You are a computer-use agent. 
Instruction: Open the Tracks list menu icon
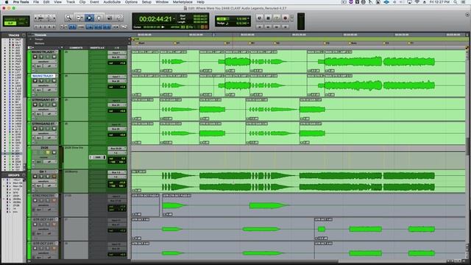(24, 35)
